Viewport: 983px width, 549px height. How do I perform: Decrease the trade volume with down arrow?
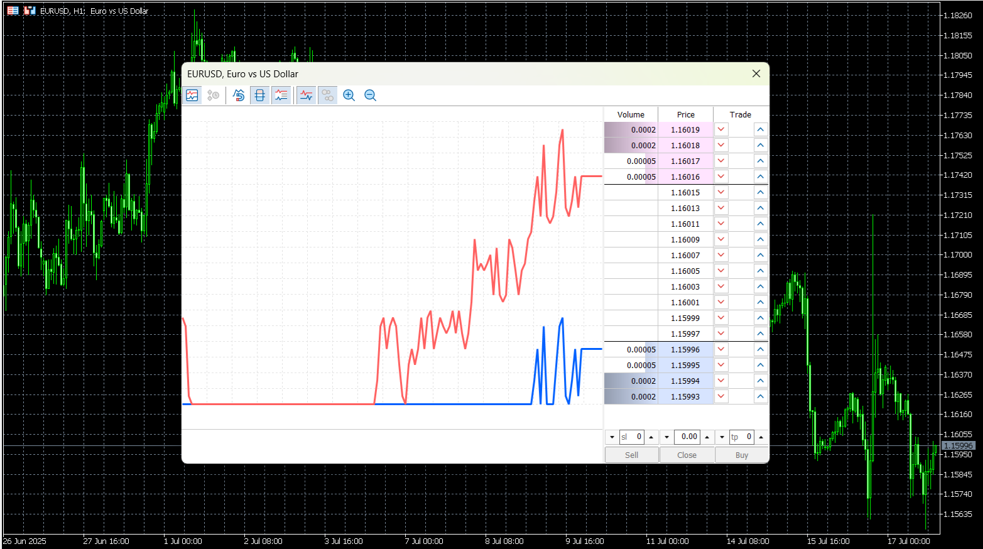click(x=666, y=437)
